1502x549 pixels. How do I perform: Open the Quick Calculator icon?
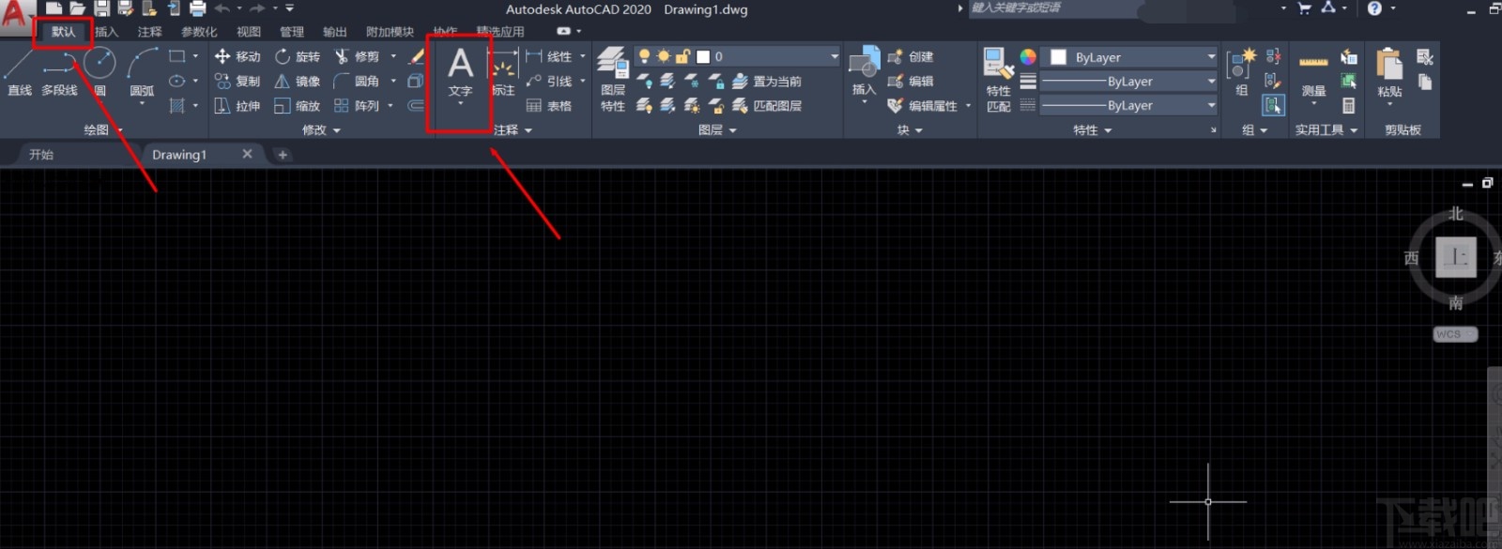click(x=1349, y=105)
